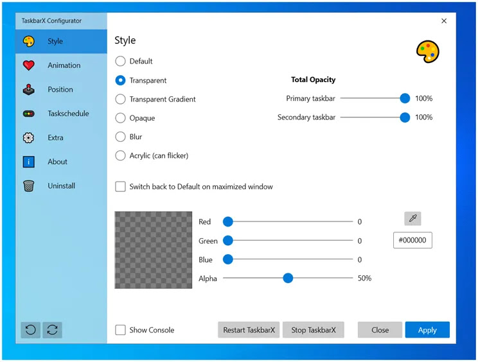Click the heart icon next to Animation
This screenshot has width=478, height=362.
click(29, 65)
